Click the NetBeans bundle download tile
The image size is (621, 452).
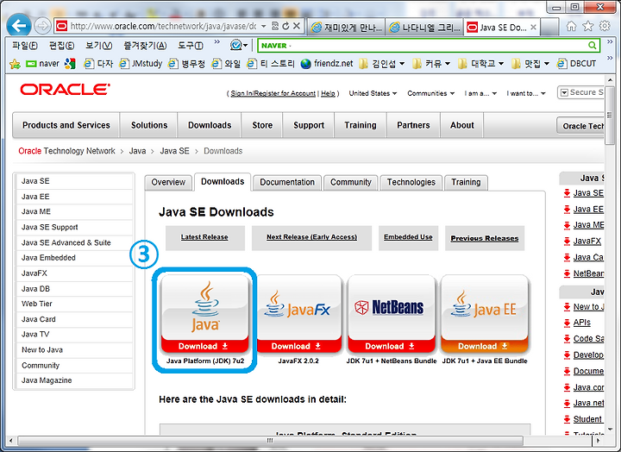coord(392,314)
